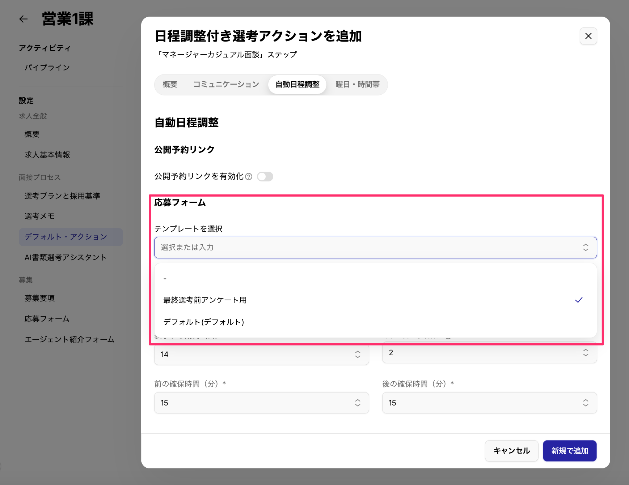
Task: Click stepper arrows on 前の確保時間 field
Action: (357, 403)
